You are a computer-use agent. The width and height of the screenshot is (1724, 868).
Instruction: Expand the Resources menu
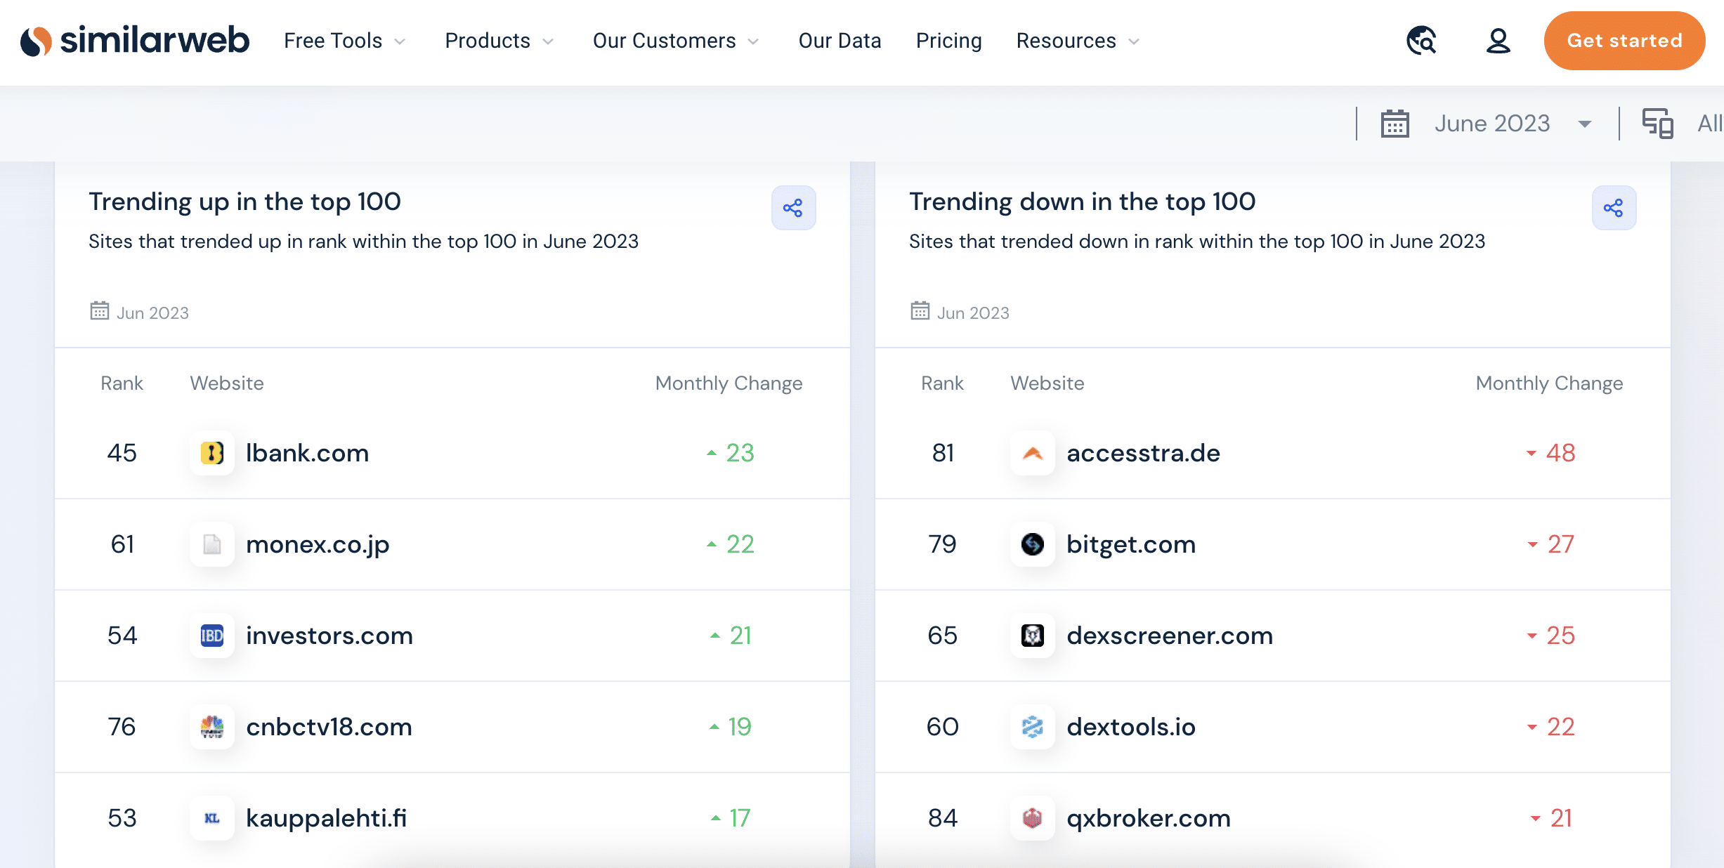click(1077, 41)
